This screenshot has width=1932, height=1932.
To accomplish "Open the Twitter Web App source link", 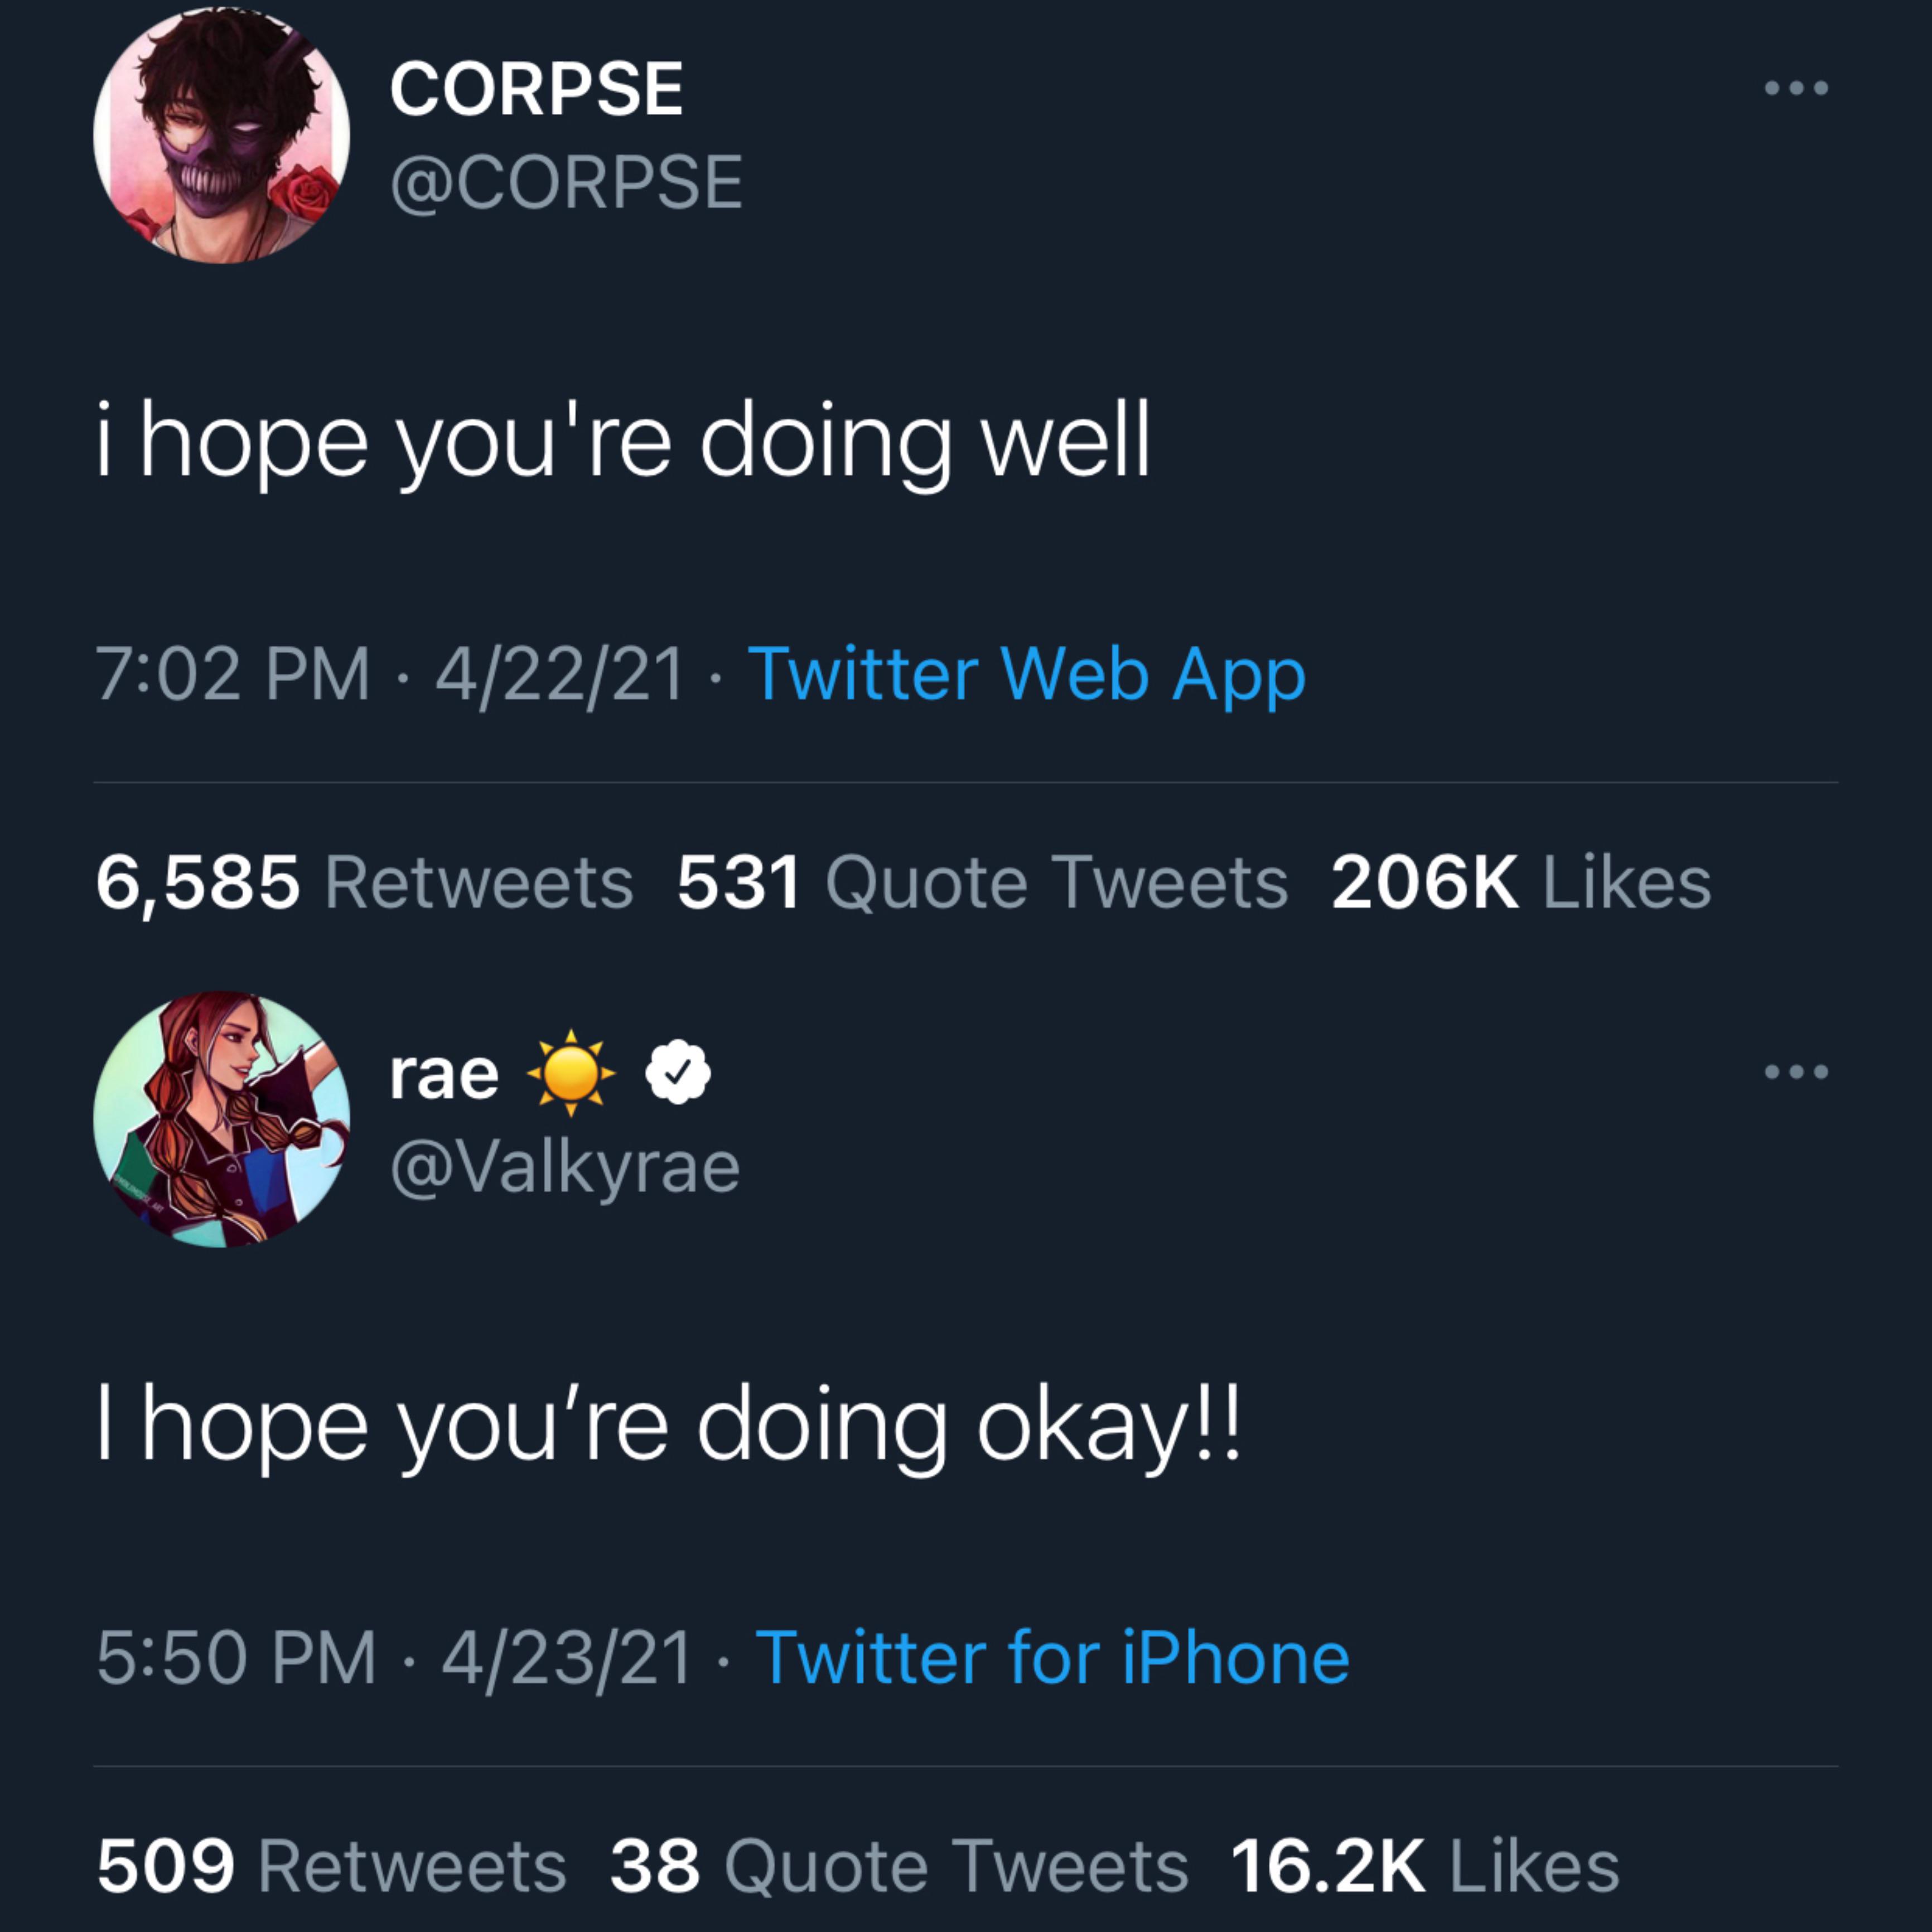I will (x=1026, y=674).
